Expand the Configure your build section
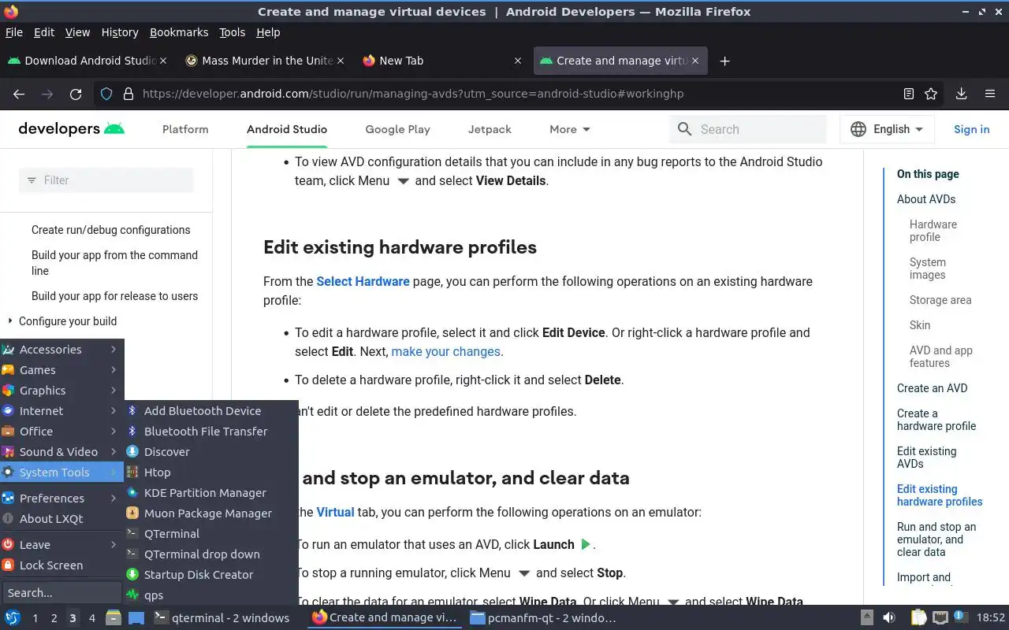The height and width of the screenshot is (630, 1009). (10, 321)
